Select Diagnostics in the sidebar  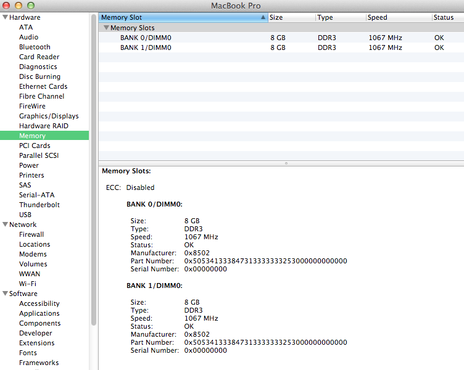coord(38,67)
